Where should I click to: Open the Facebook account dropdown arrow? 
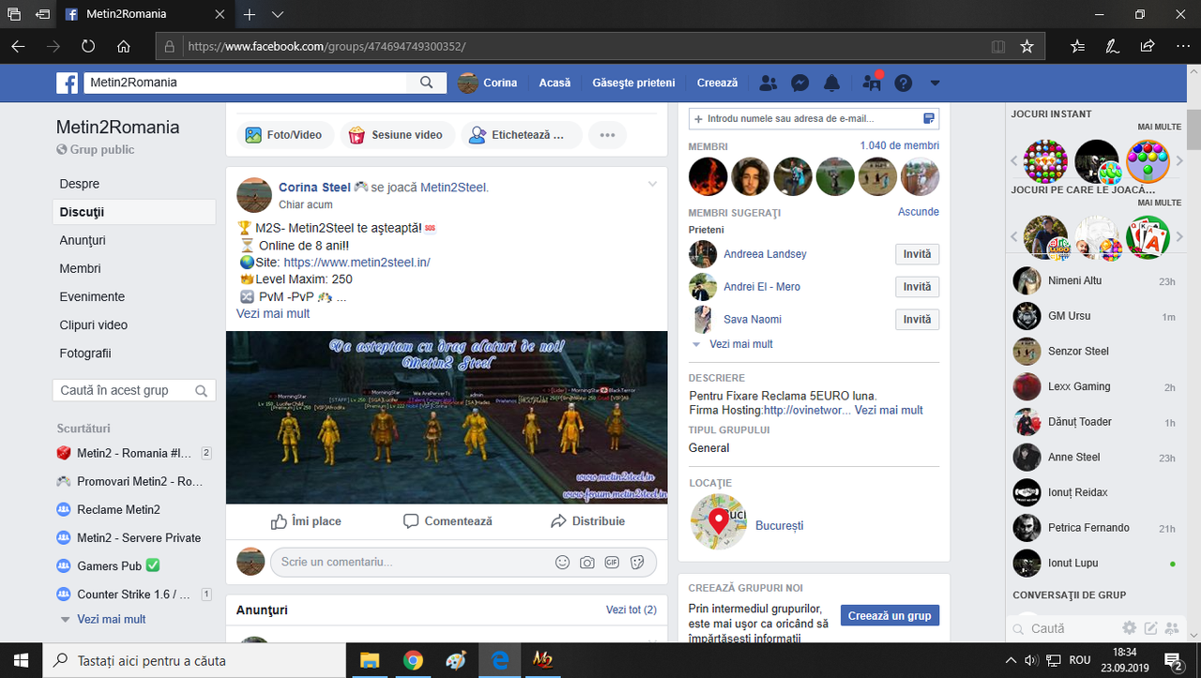(935, 83)
